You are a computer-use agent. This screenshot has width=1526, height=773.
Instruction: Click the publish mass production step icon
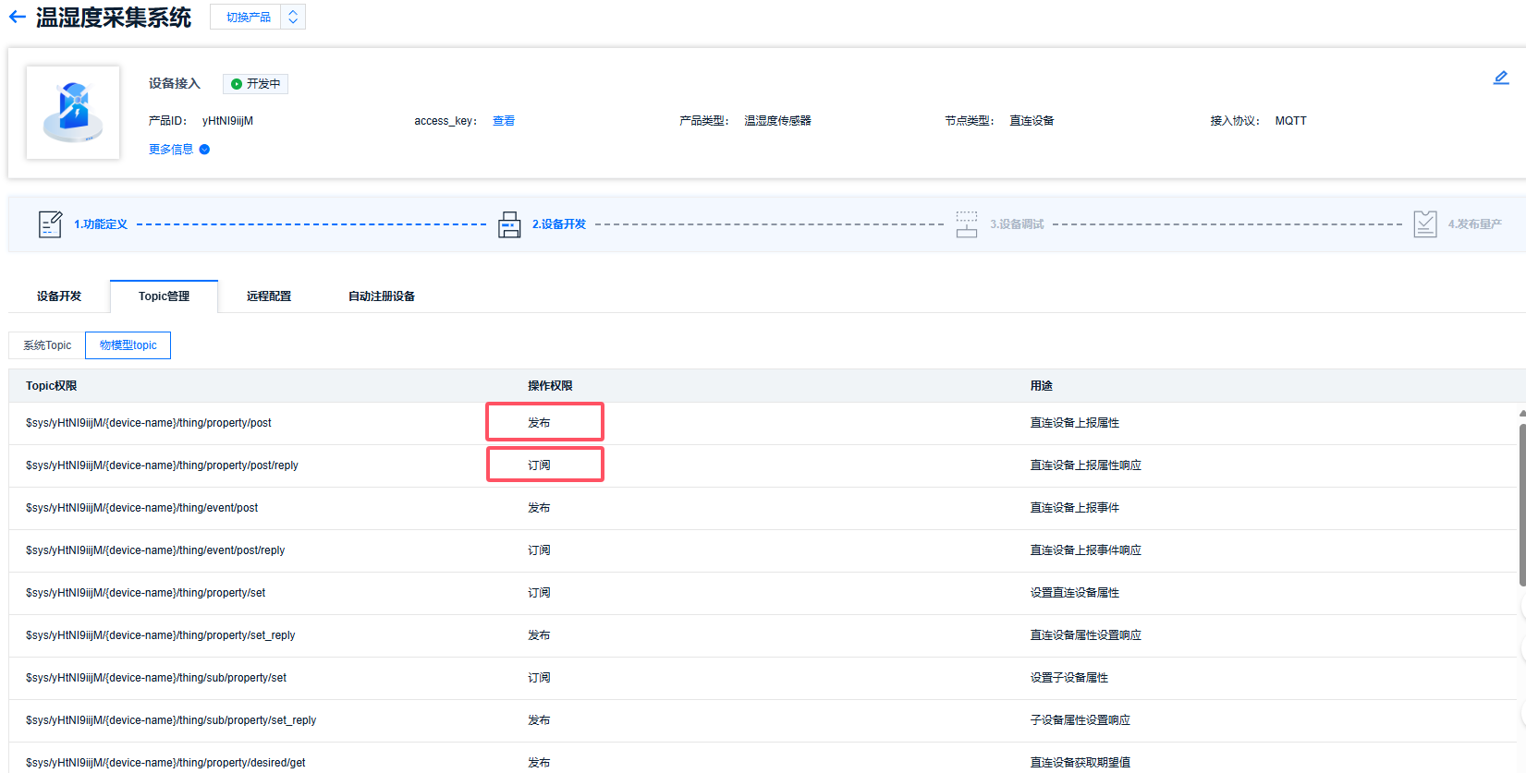point(1424,224)
